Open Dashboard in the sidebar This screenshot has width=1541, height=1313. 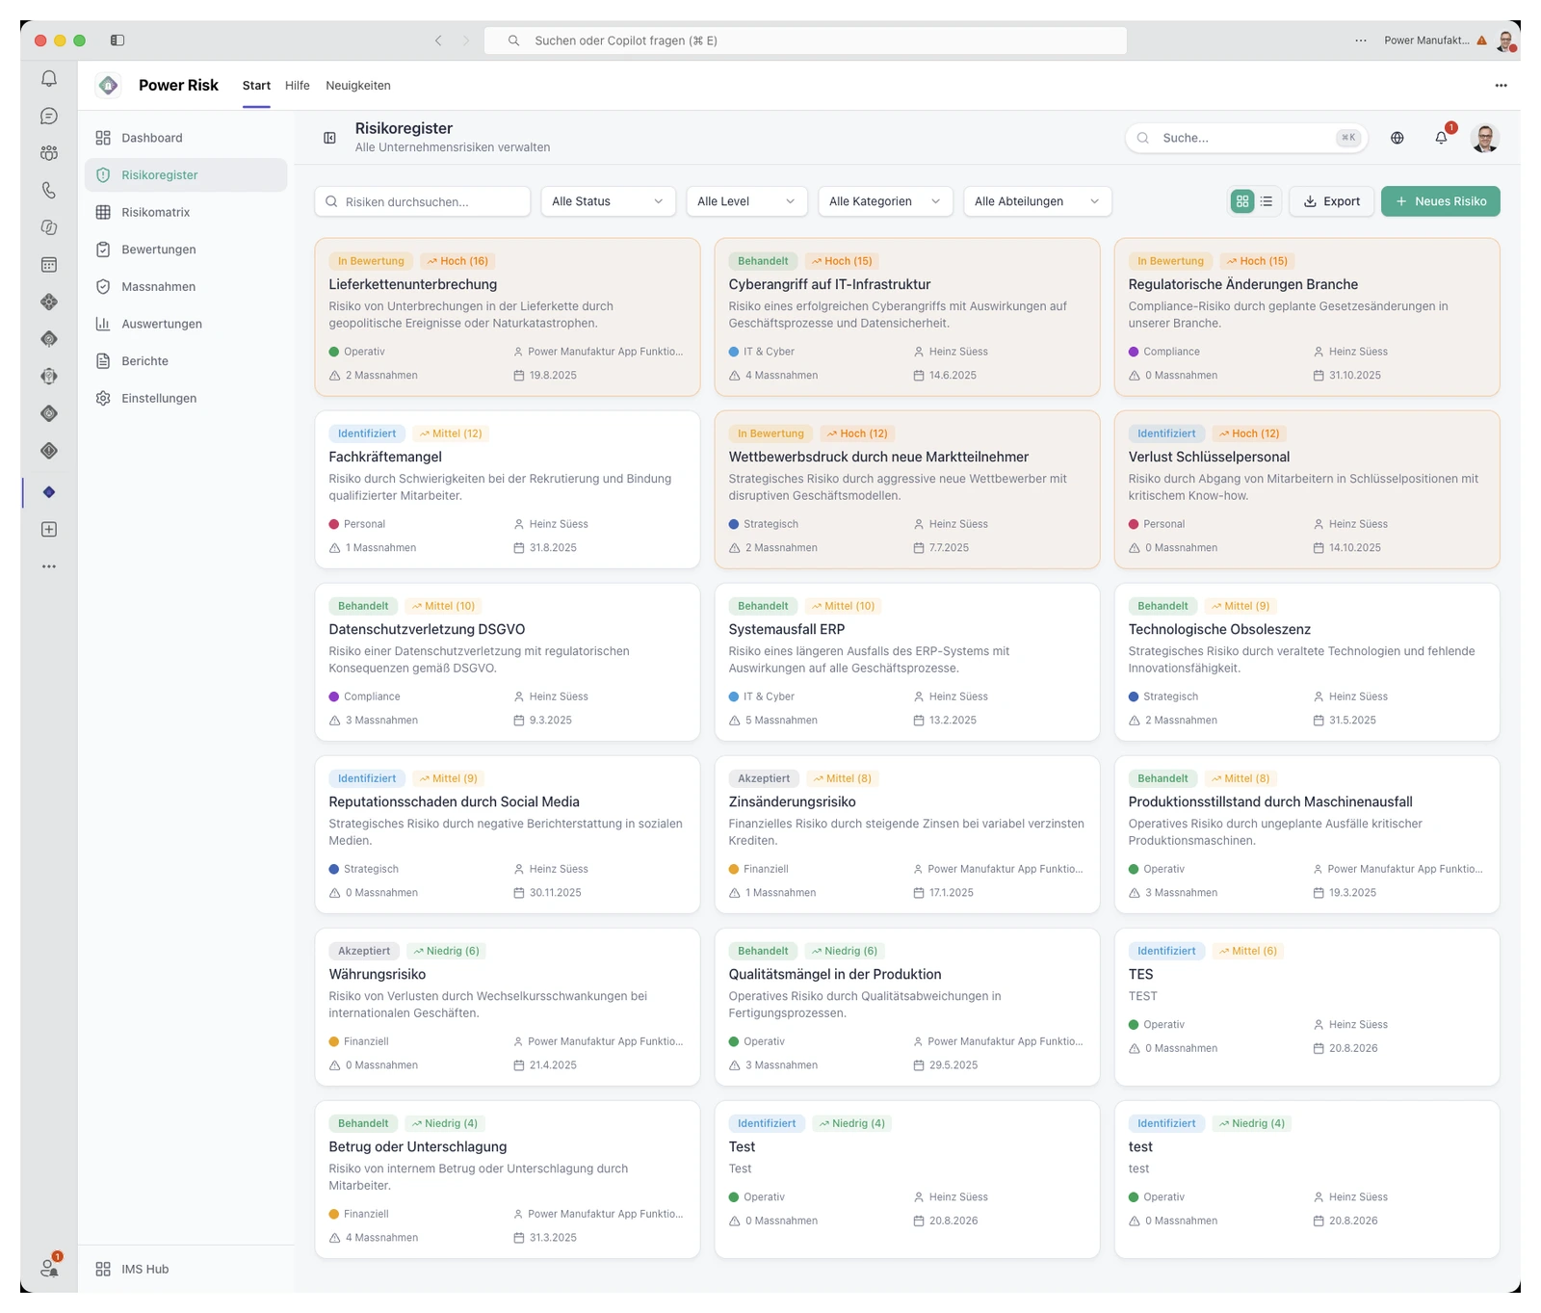186,138
